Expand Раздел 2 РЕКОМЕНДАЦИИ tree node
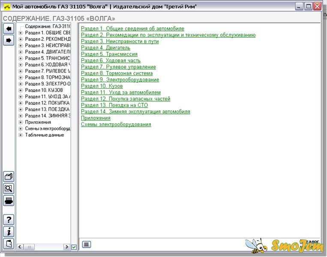The width and height of the screenshot is (327, 257). click(x=21, y=39)
